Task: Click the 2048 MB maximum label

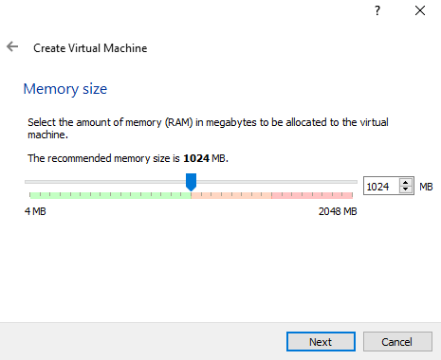Action: 338,211
